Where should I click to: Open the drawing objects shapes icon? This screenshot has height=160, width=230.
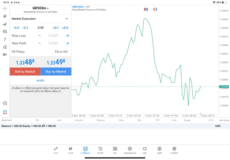[x=5, y=47]
